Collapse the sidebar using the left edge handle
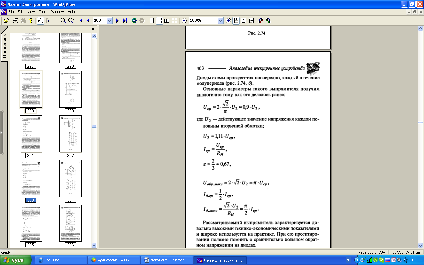The width and height of the screenshot is (424, 265). coord(1,132)
